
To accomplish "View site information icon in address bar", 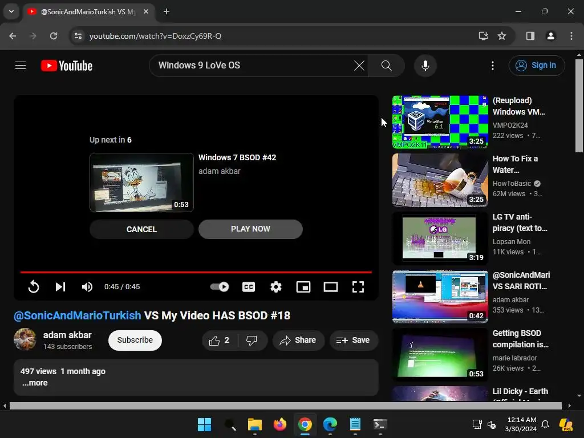I will [x=78, y=36].
